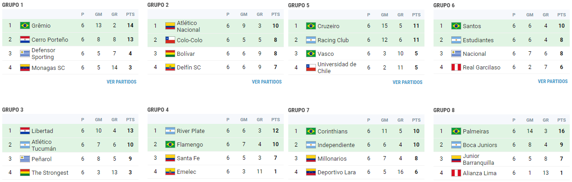The width and height of the screenshot is (572, 182).
Task: Click the PTS column header in Grupo 3
Action: click(x=130, y=120)
